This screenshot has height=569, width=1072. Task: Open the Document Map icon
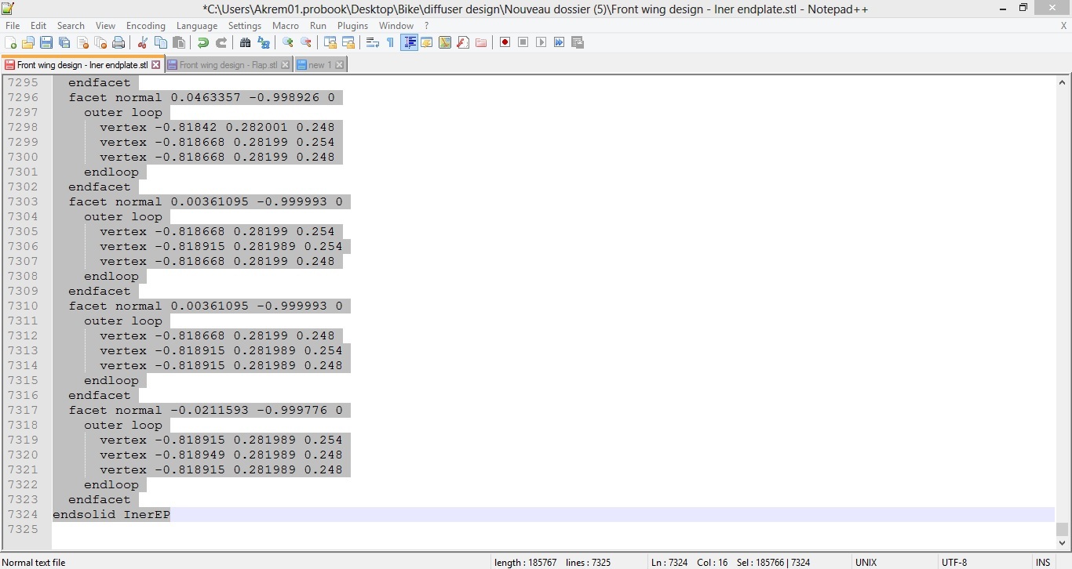tap(445, 42)
